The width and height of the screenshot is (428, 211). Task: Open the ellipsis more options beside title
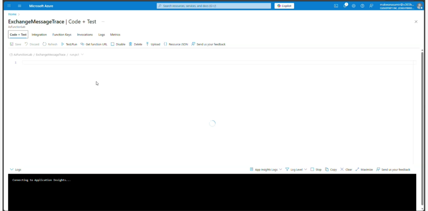coord(103,22)
